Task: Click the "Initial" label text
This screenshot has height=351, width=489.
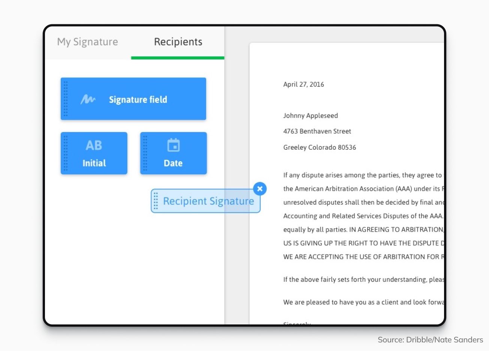Action: 94,163
